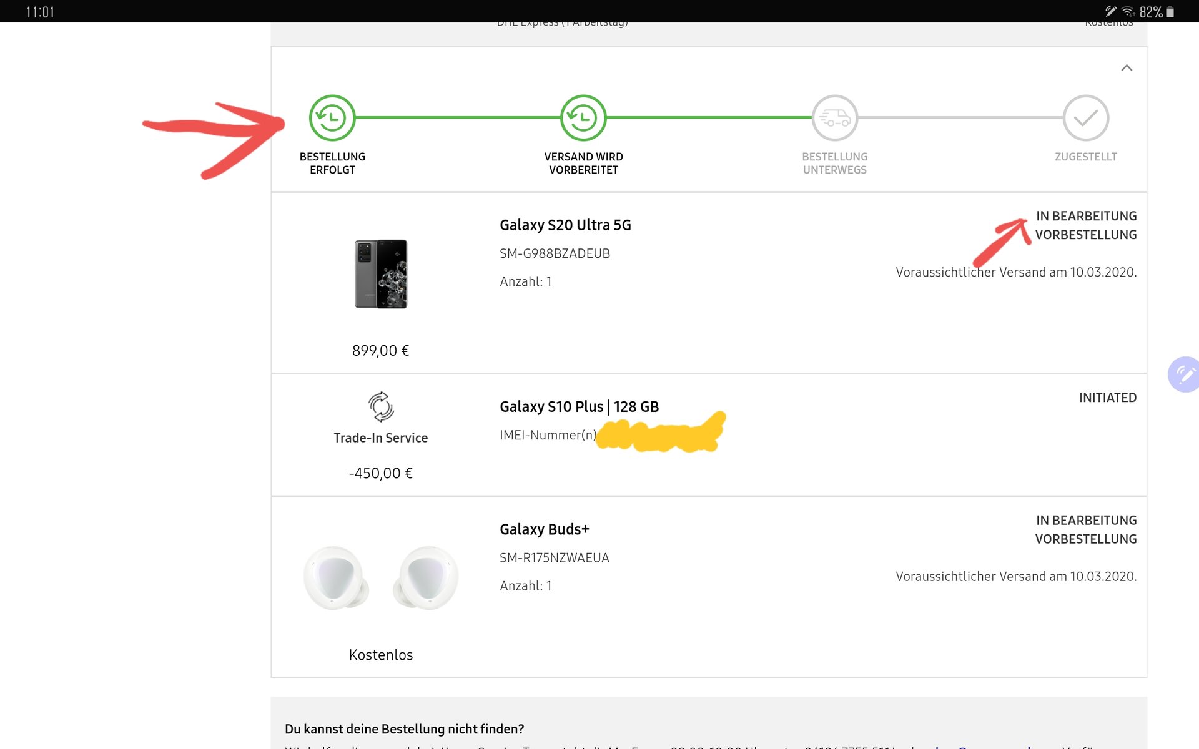Screen dimensions: 1199x749
Task: Select the Galaxy Buds+ title
Action: [x=544, y=529]
